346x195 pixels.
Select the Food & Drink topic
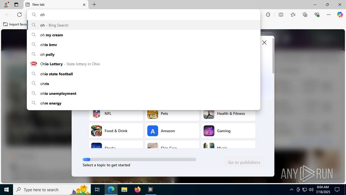[x=116, y=131]
